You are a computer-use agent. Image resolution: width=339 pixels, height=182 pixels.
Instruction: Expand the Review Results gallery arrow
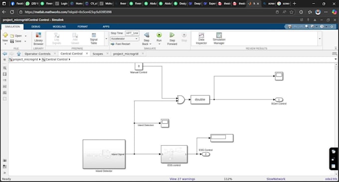click(320, 39)
